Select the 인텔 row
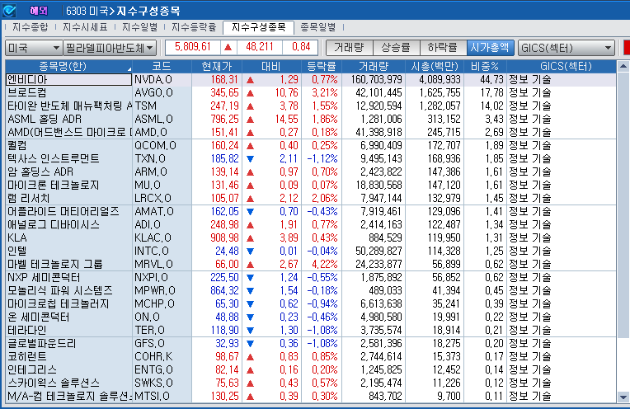Image resolution: width=630 pixels, height=409 pixels. [311, 252]
